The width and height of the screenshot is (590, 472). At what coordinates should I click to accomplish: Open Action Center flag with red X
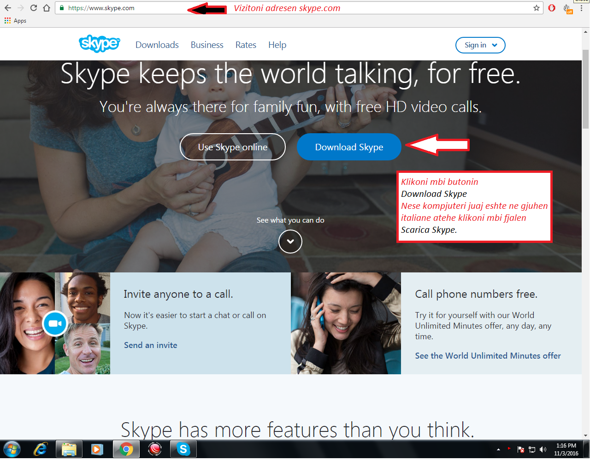tap(521, 449)
